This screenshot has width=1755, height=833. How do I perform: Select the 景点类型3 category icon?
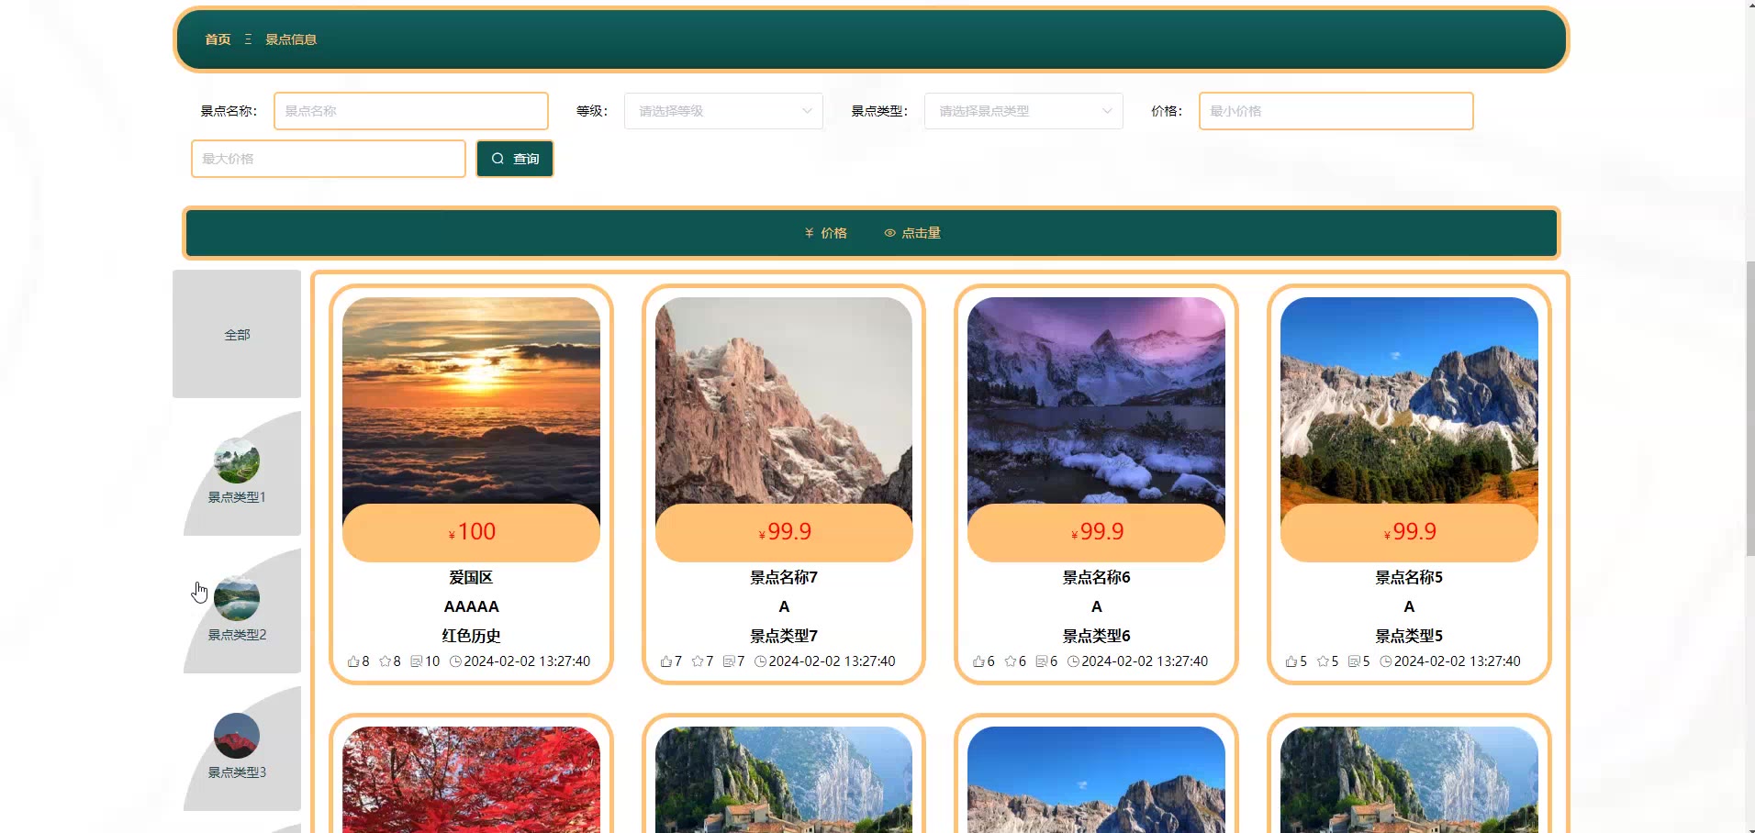237,736
